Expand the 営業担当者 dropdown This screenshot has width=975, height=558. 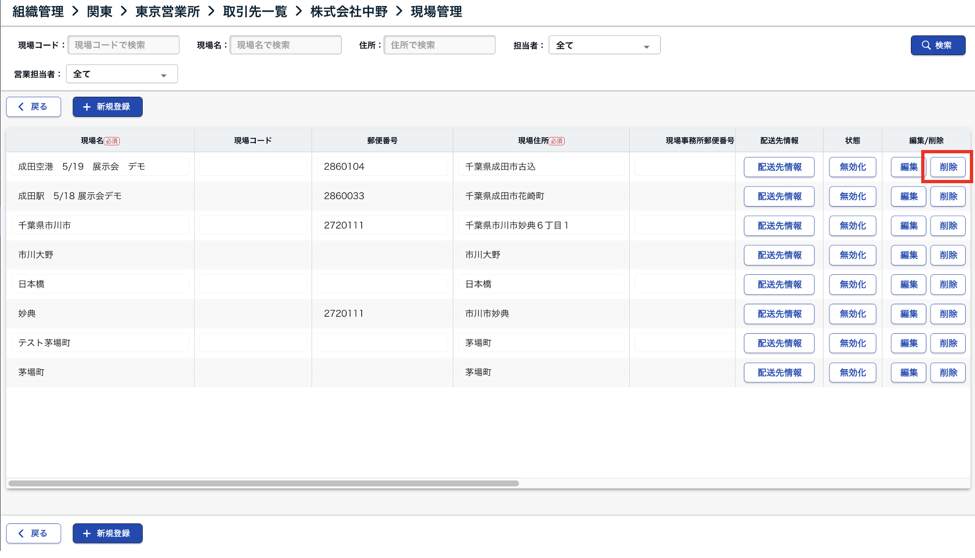click(122, 74)
